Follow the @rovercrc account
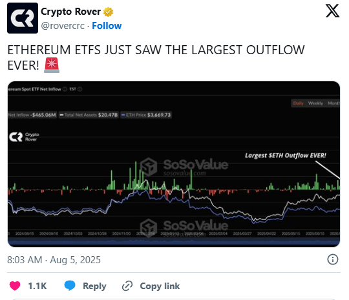 [107, 26]
